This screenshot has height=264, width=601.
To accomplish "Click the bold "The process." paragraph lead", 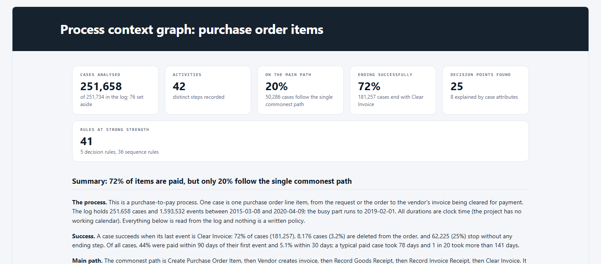I will [x=89, y=202].
